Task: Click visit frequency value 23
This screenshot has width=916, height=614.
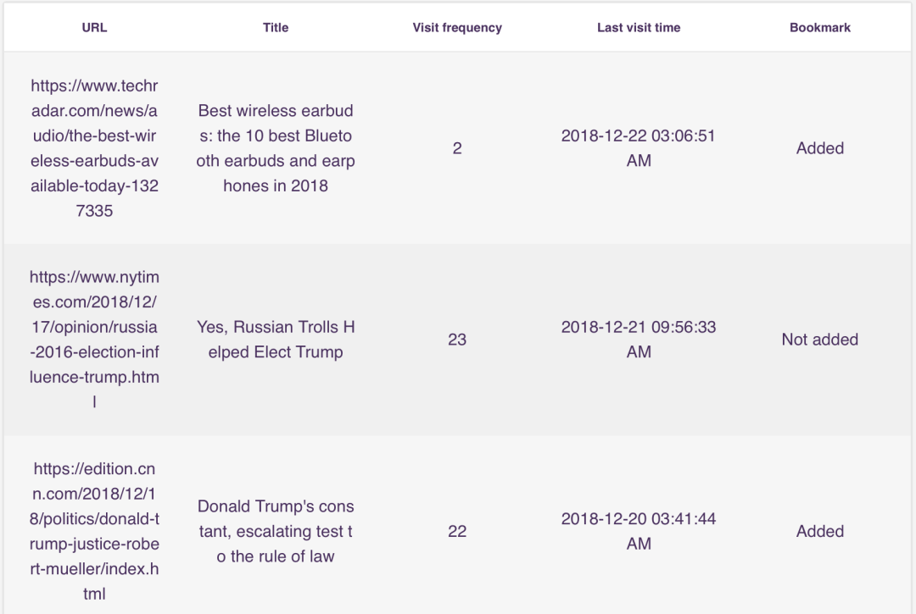Action: coord(457,340)
